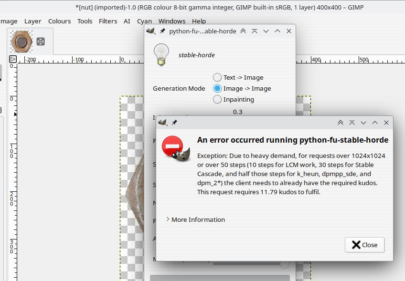405x281 pixels.
Task: Click the pin icon in the error dialog title bar
Action: pyautogui.click(x=174, y=123)
